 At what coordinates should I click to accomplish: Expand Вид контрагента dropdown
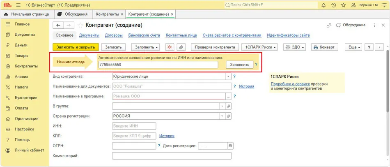pos(228,76)
